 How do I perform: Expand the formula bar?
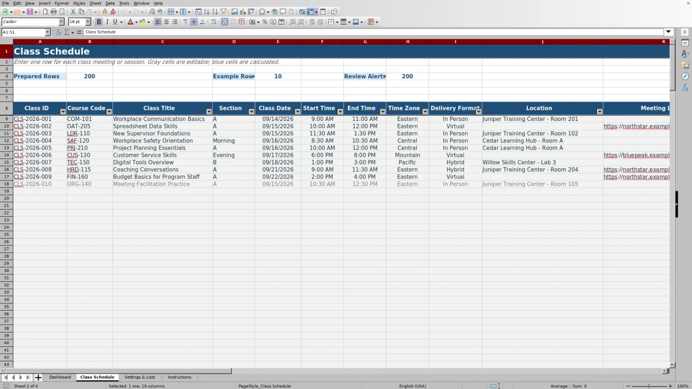tap(669, 32)
